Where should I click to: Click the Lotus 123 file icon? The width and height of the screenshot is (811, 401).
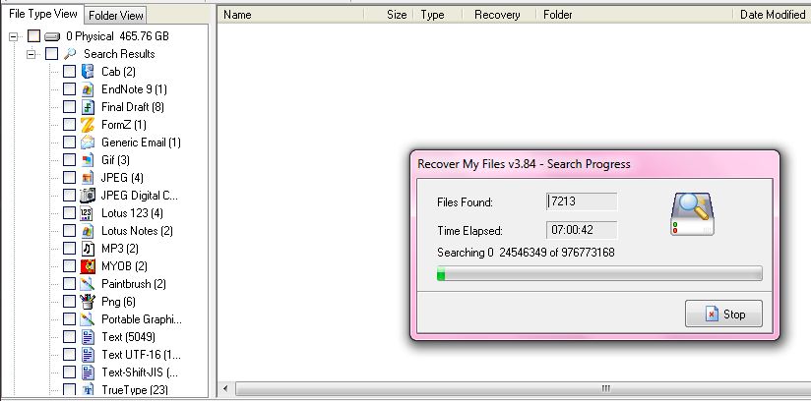point(88,213)
